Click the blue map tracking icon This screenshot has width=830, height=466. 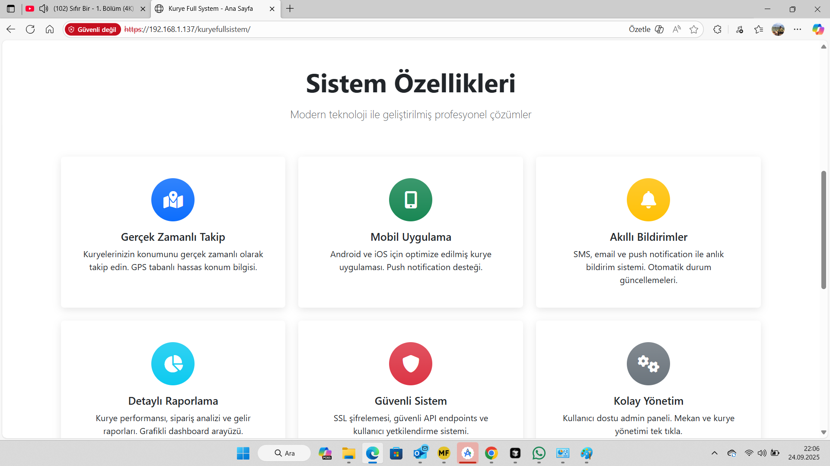(173, 200)
